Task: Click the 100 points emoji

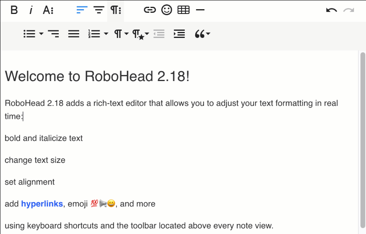Action: [x=94, y=204]
